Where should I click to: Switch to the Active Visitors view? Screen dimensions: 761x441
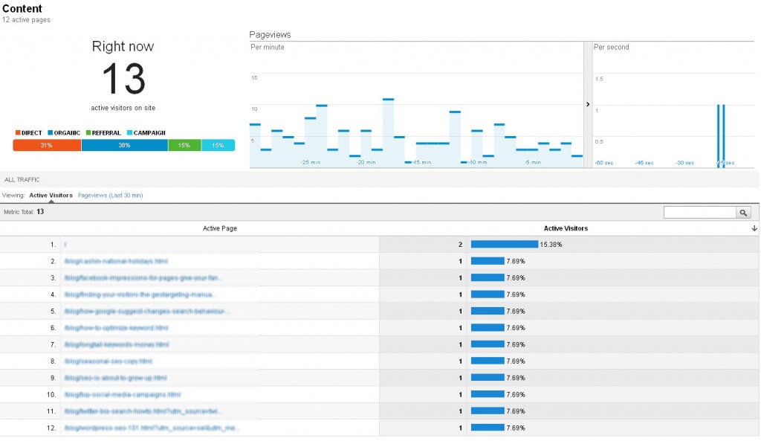point(51,195)
